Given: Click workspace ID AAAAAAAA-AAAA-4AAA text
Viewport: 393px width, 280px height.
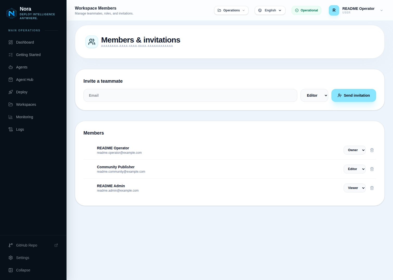Looking at the screenshot, I should click(137, 46).
